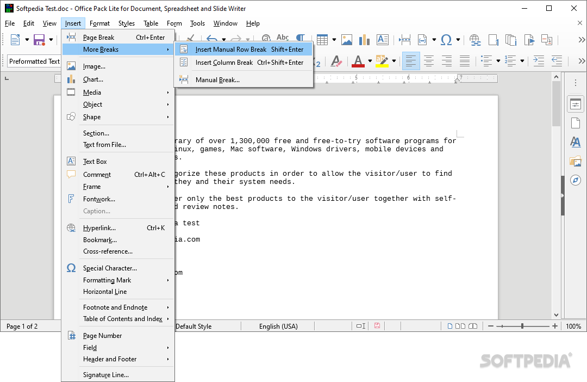Open the Highlighting Color dropdown arrow
The height and width of the screenshot is (382, 587).
[394, 61]
